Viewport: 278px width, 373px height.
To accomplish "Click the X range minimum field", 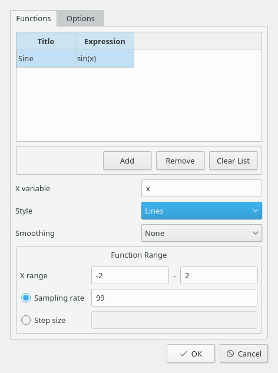I will point(130,275).
